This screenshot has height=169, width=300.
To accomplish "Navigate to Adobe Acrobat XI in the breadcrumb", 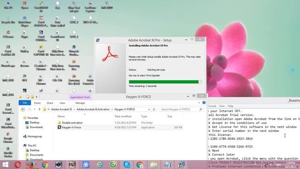I will 61,109.
